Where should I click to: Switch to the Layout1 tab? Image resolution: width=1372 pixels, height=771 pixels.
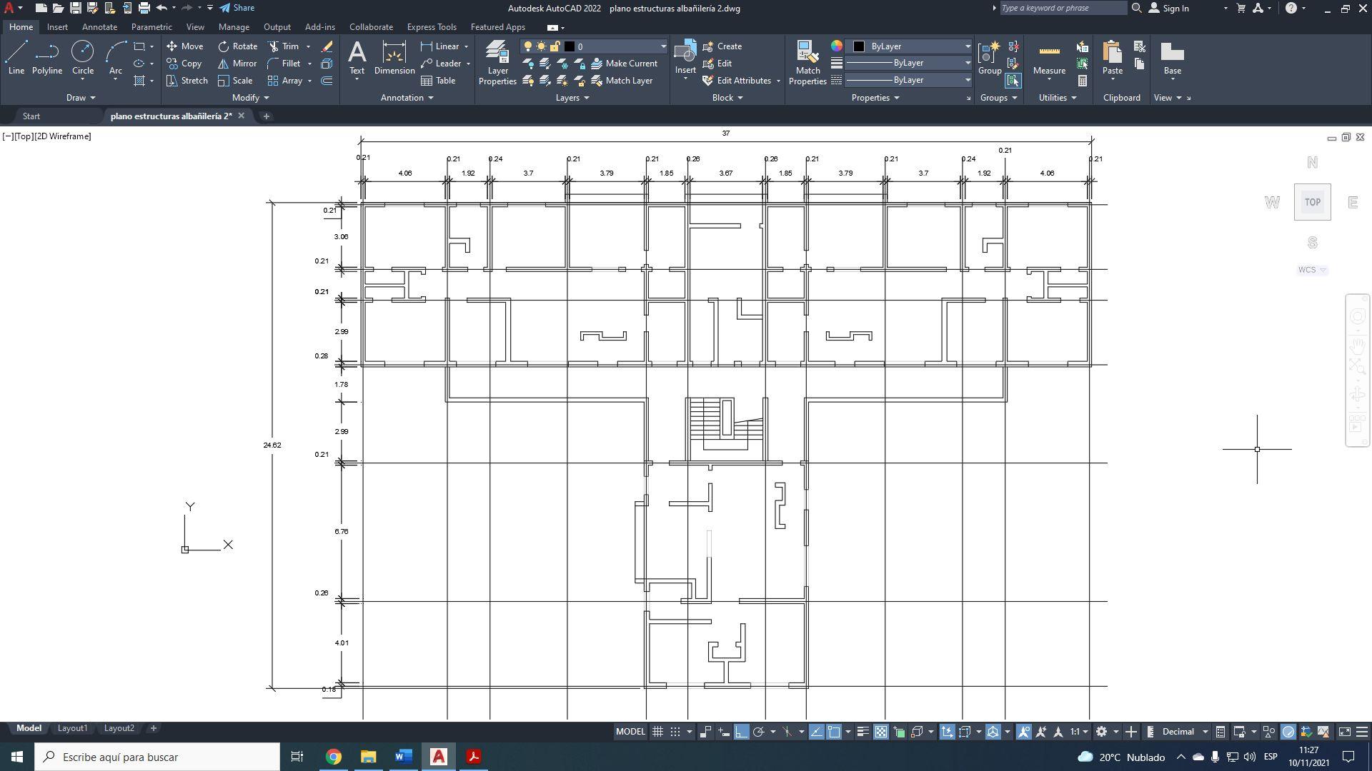click(72, 728)
